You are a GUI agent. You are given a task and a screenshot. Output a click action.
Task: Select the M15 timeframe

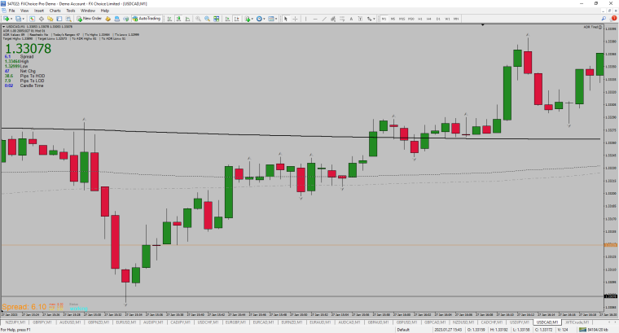pos(402,19)
